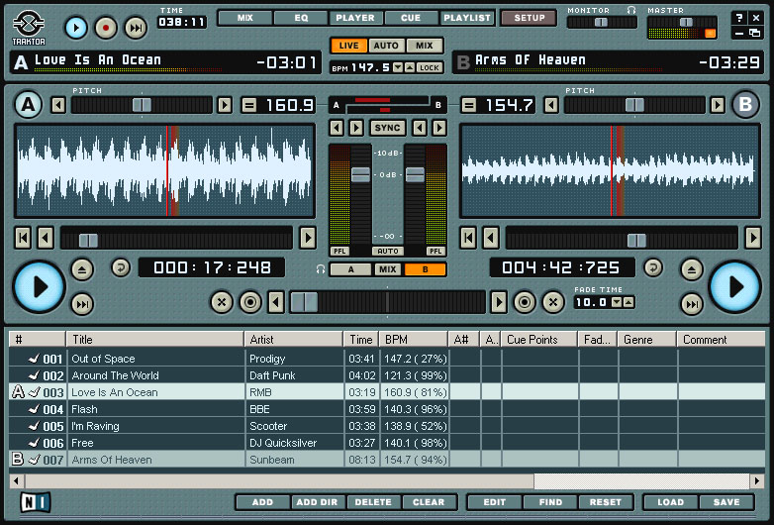Eject track from deck B
Viewport: 774px width, 525px height.
pyautogui.click(x=692, y=269)
